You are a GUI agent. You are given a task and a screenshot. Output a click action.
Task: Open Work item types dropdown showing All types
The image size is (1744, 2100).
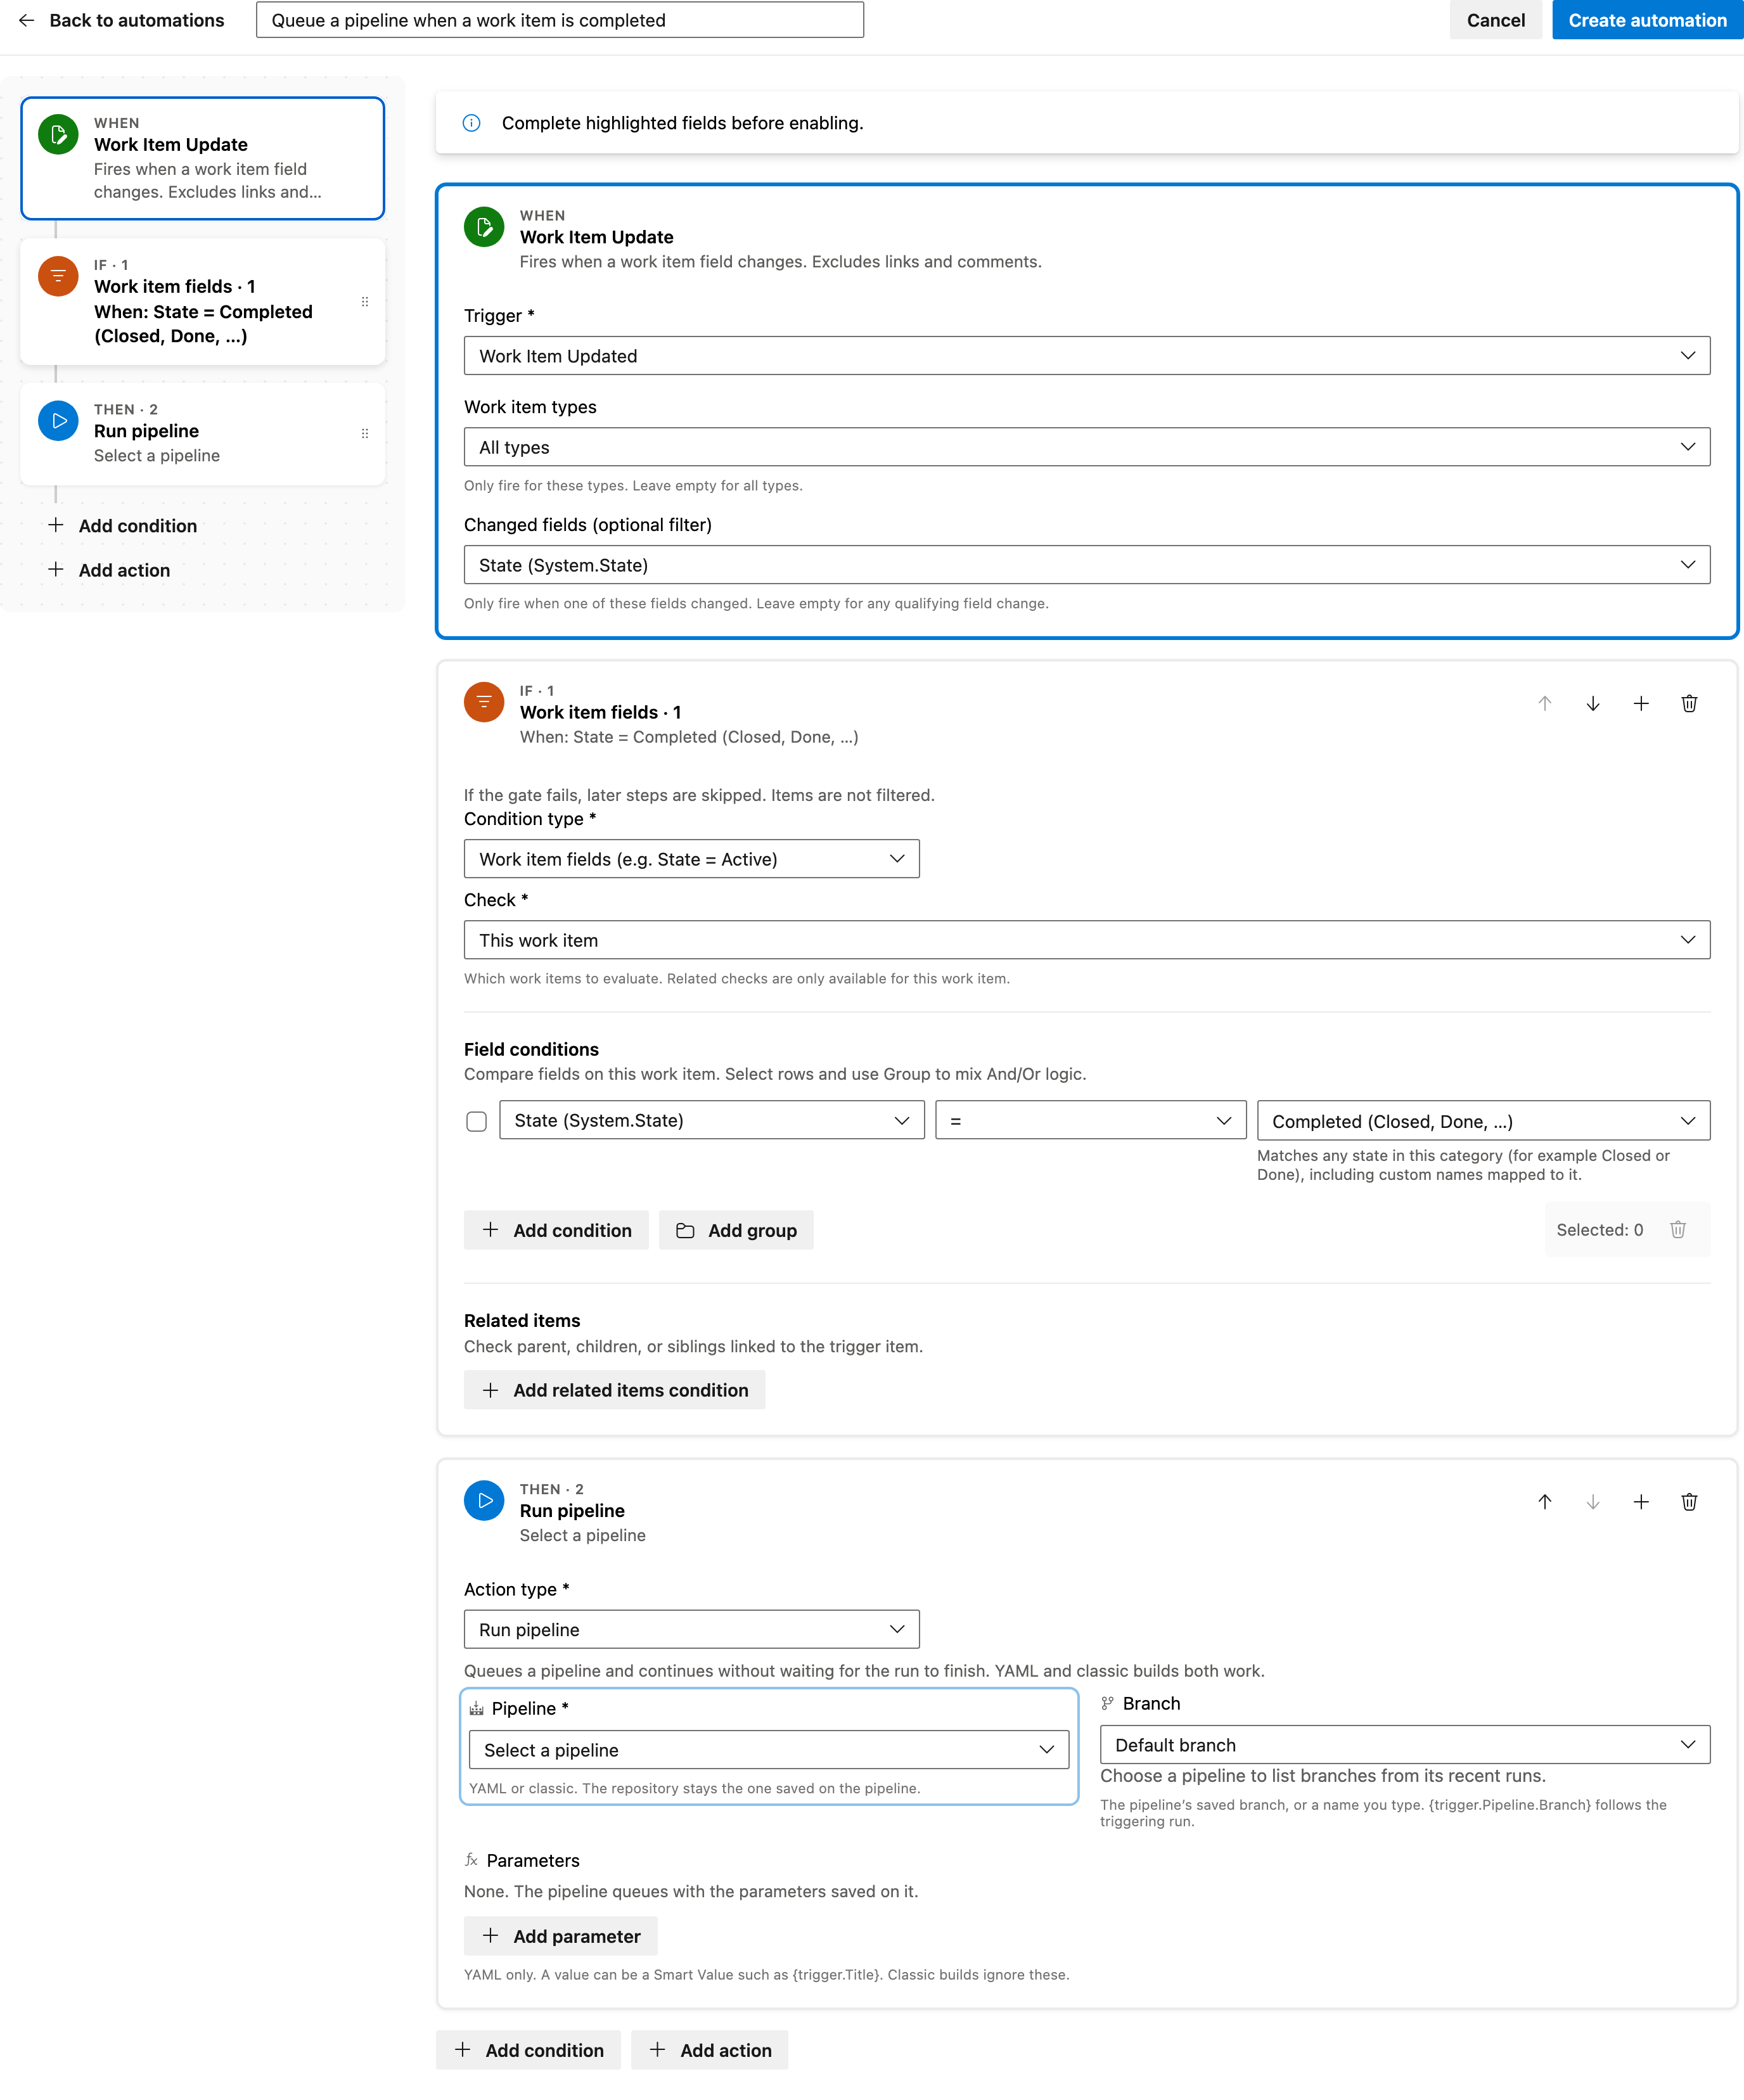(x=1087, y=447)
